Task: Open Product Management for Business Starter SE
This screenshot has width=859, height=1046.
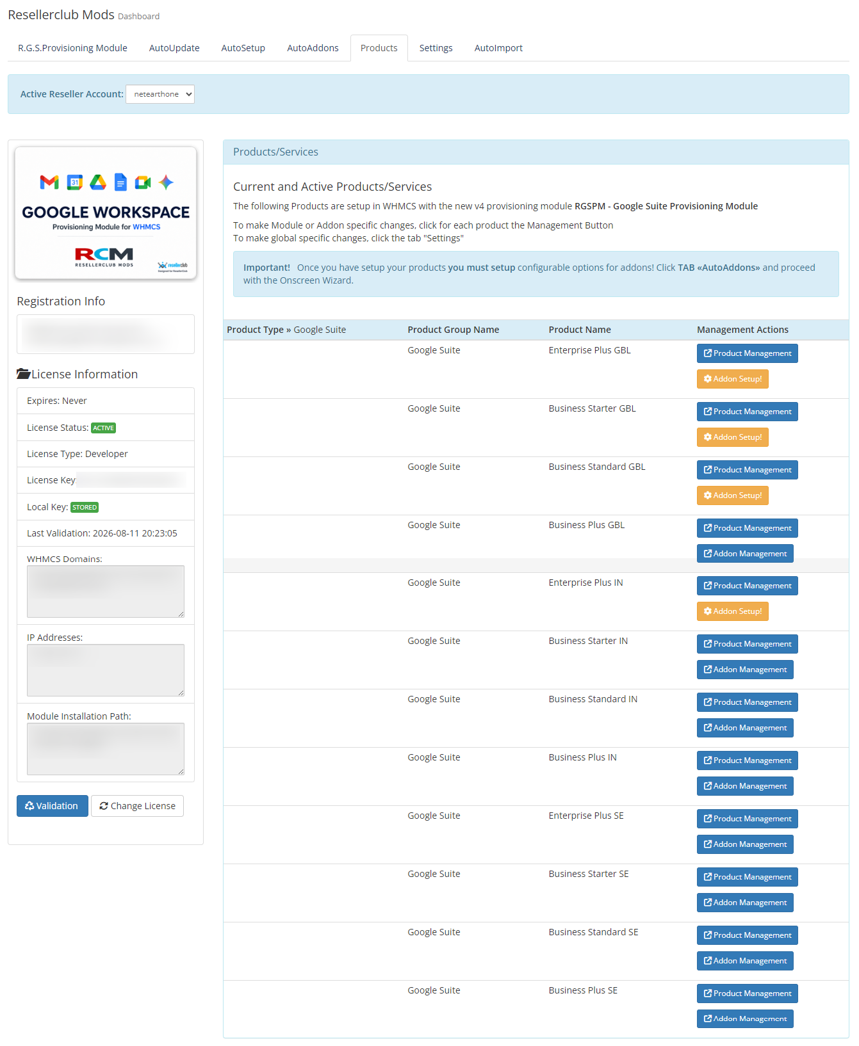Action: click(748, 877)
